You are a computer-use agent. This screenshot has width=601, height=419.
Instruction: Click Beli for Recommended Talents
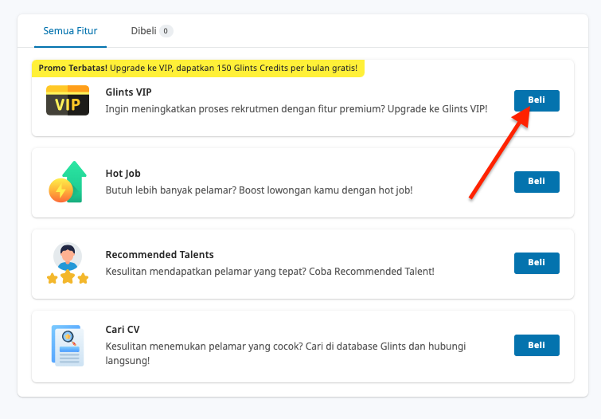click(x=537, y=263)
